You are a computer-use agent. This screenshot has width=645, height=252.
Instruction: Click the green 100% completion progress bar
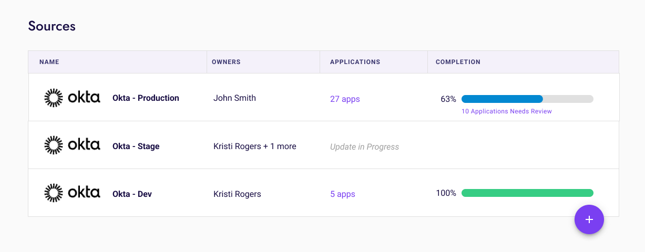point(527,193)
